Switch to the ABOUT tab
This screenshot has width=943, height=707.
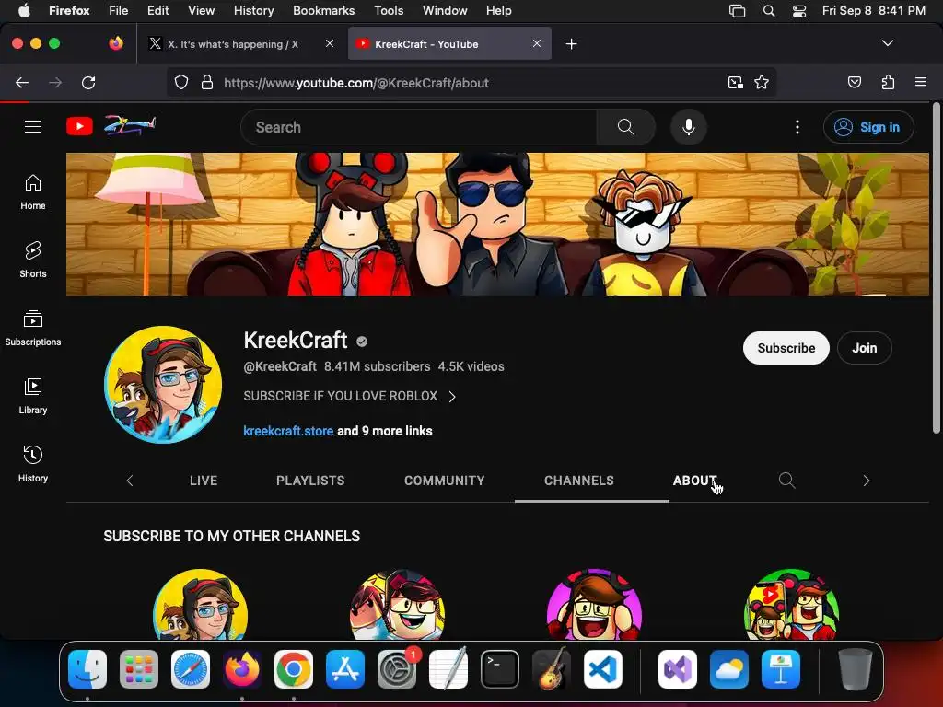694,481
